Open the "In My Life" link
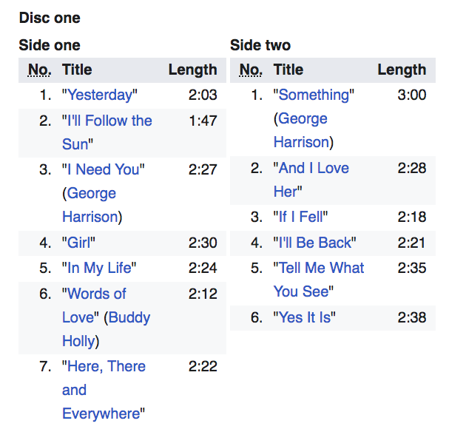 tap(100, 268)
